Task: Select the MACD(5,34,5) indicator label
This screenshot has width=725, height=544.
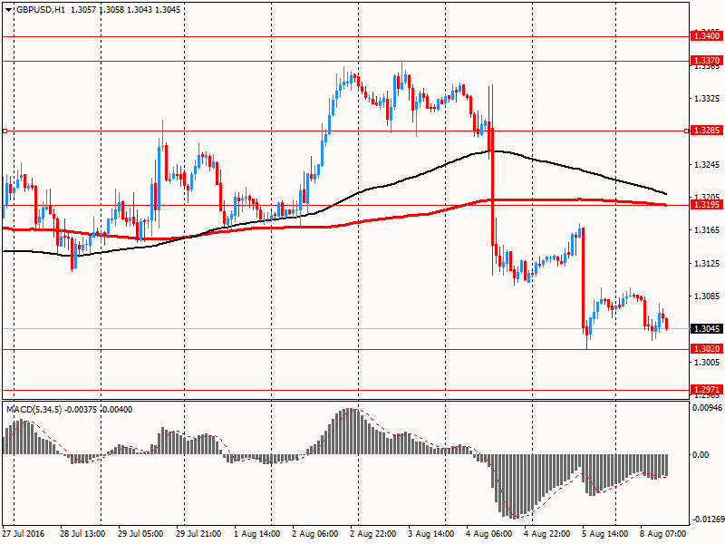Action: pyautogui.click(x=34, y=410)
